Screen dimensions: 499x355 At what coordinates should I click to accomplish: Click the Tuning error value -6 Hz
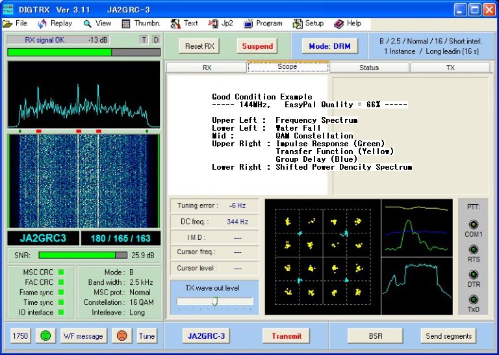click(238, 205)
